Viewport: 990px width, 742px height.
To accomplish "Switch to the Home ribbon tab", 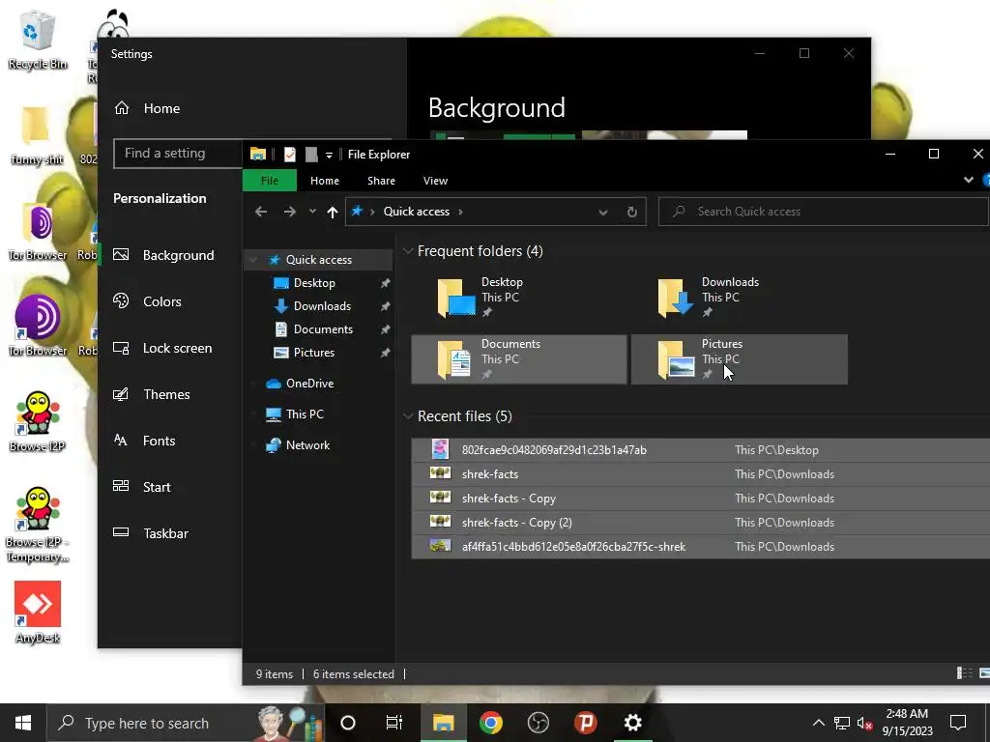I will [x=325, y=181].
